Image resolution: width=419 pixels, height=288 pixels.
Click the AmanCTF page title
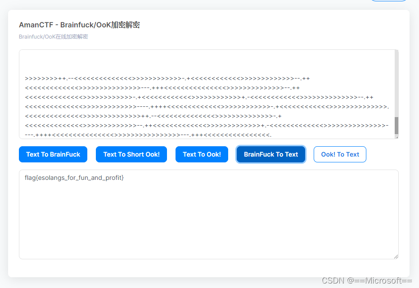(79, 25)
